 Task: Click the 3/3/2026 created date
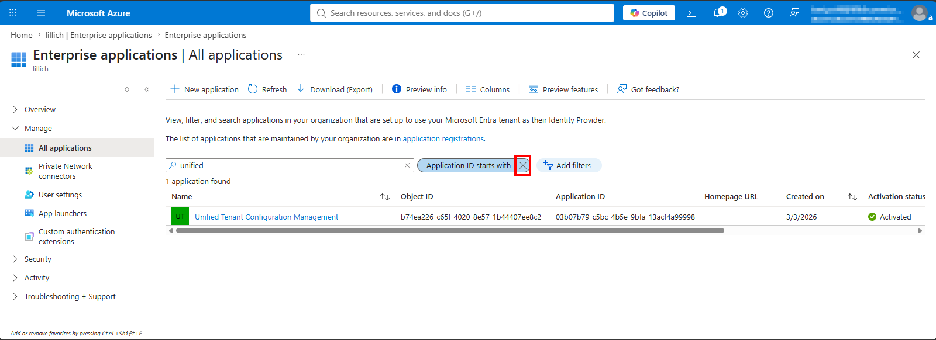(801, 217)
